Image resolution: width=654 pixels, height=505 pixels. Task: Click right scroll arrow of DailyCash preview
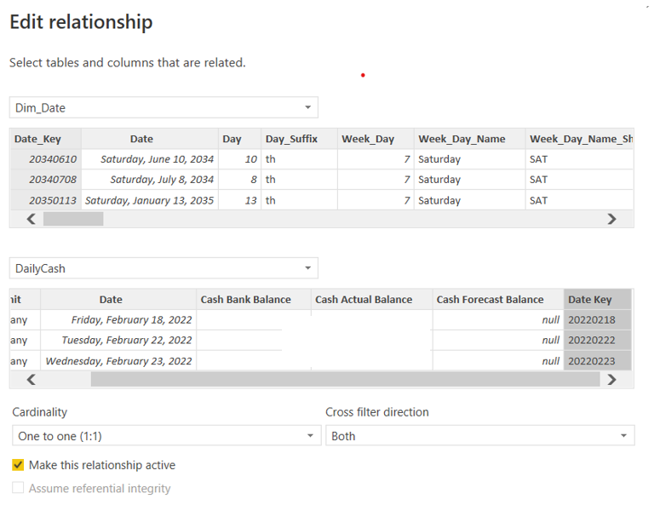(x=612, y=380)
